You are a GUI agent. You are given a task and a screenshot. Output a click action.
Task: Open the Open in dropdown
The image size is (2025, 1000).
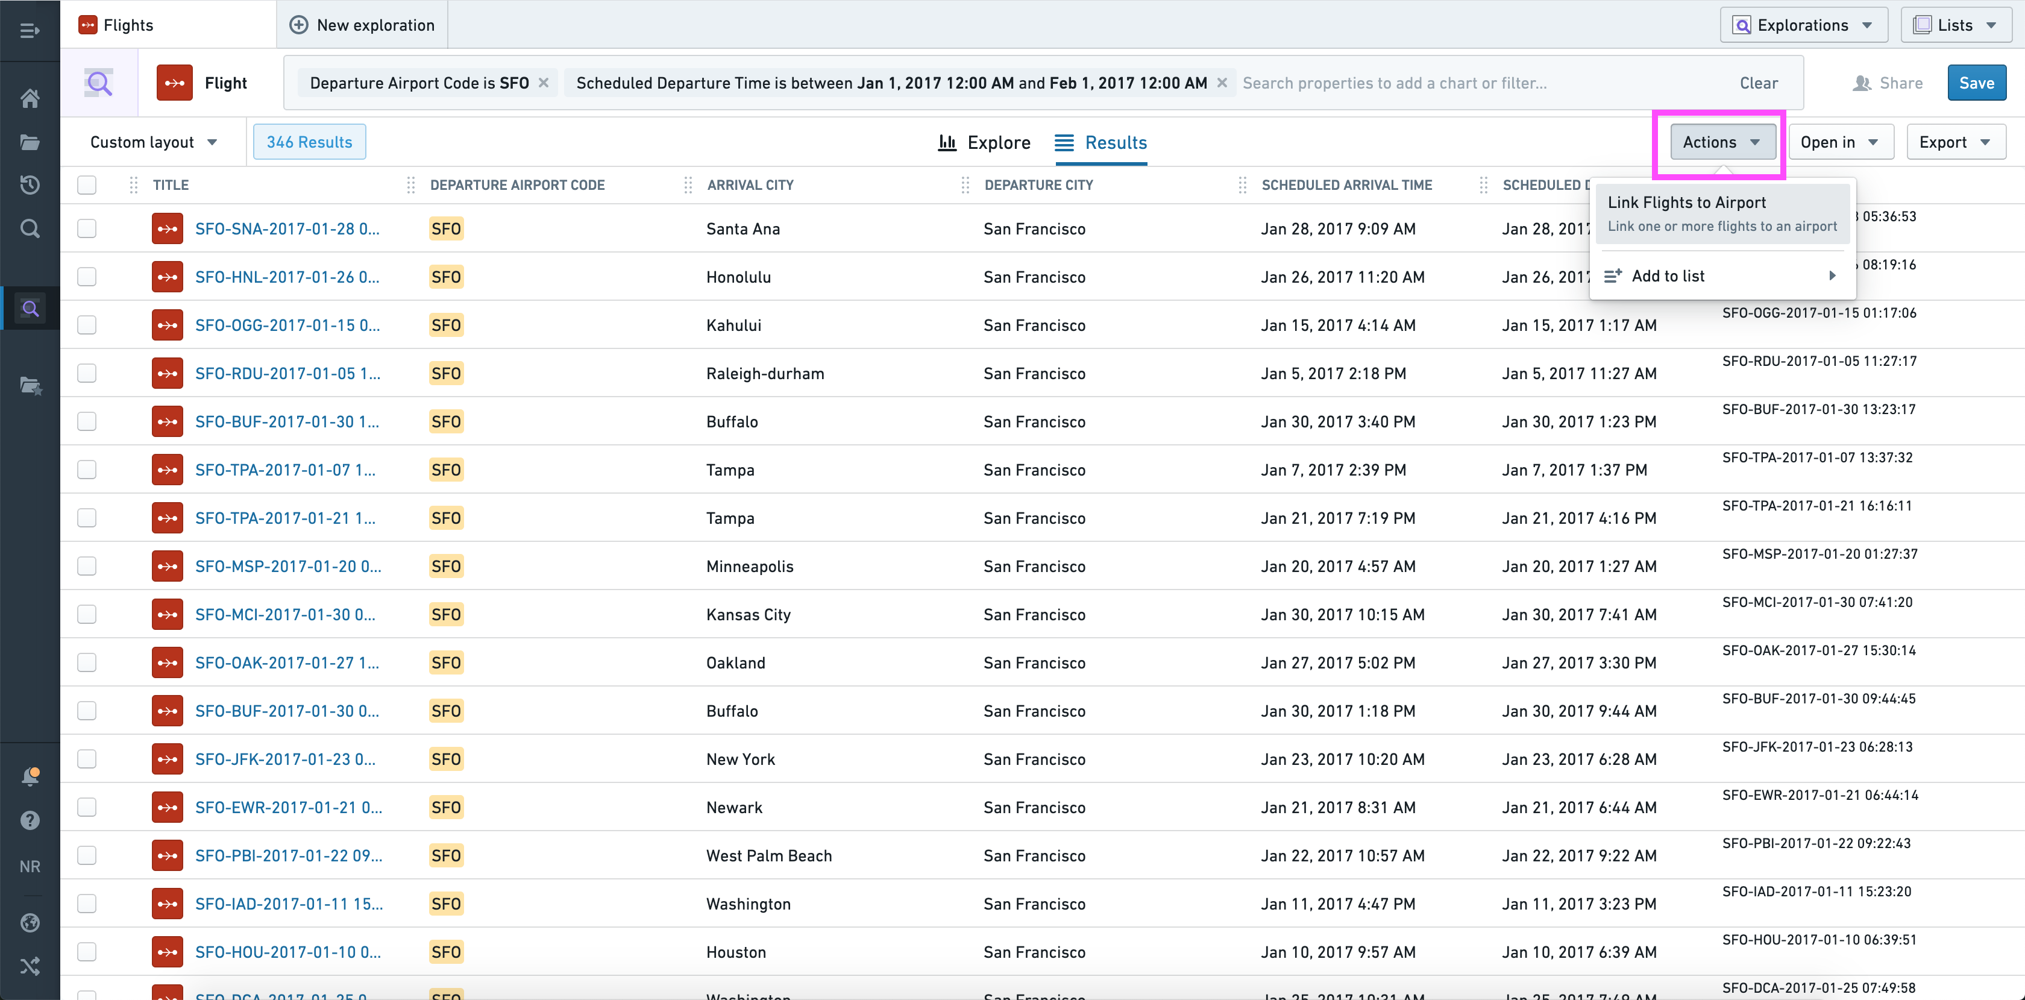pos(1840,142)
